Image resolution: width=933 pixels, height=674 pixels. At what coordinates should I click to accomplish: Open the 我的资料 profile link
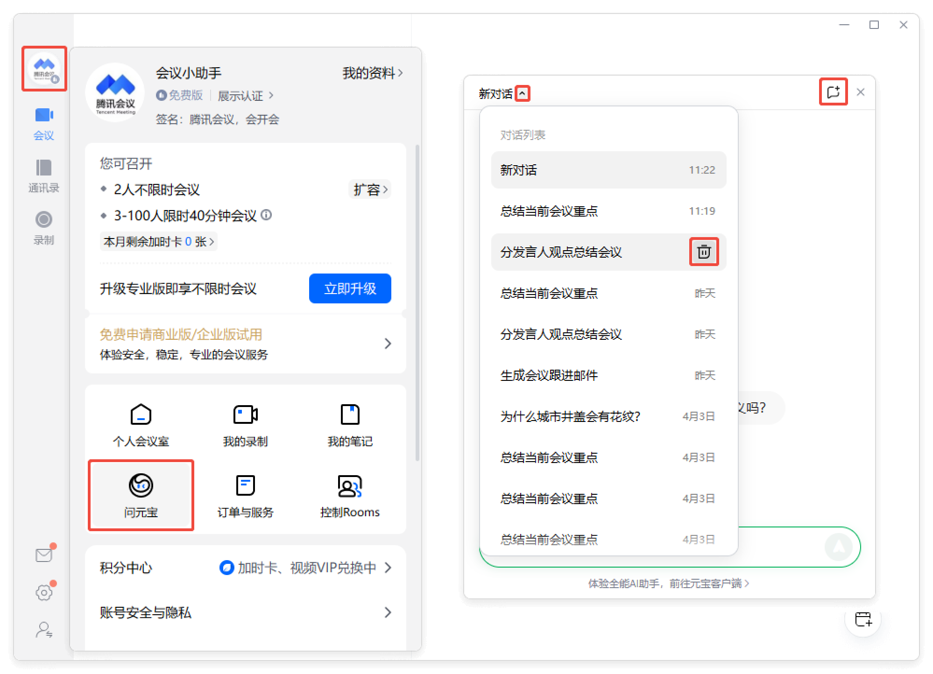click(x=372, y=73)
